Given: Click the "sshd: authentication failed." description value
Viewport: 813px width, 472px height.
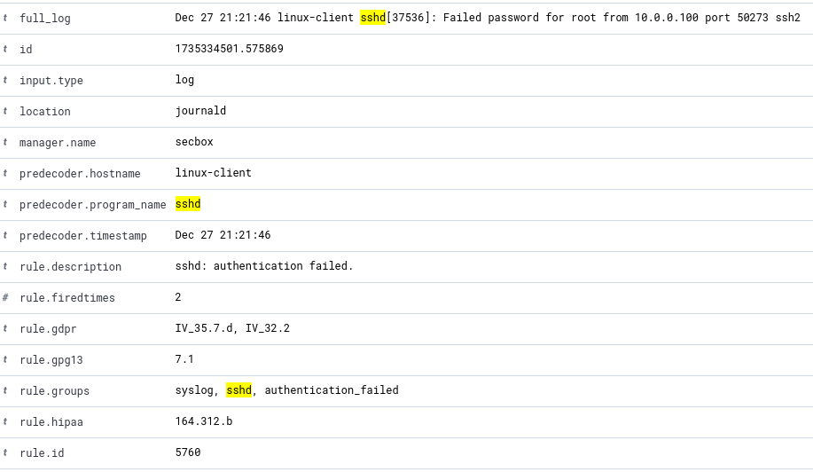Looking at the screenshot, I should click(x=264, y=266).
